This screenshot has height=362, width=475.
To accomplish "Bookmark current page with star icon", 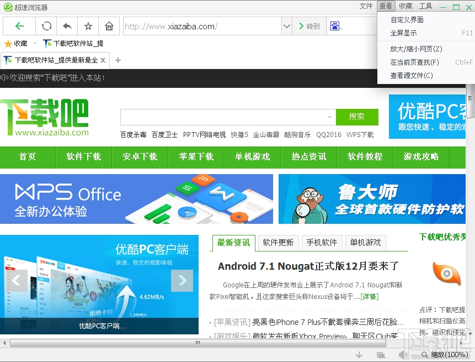I will [x=87, y=25].
